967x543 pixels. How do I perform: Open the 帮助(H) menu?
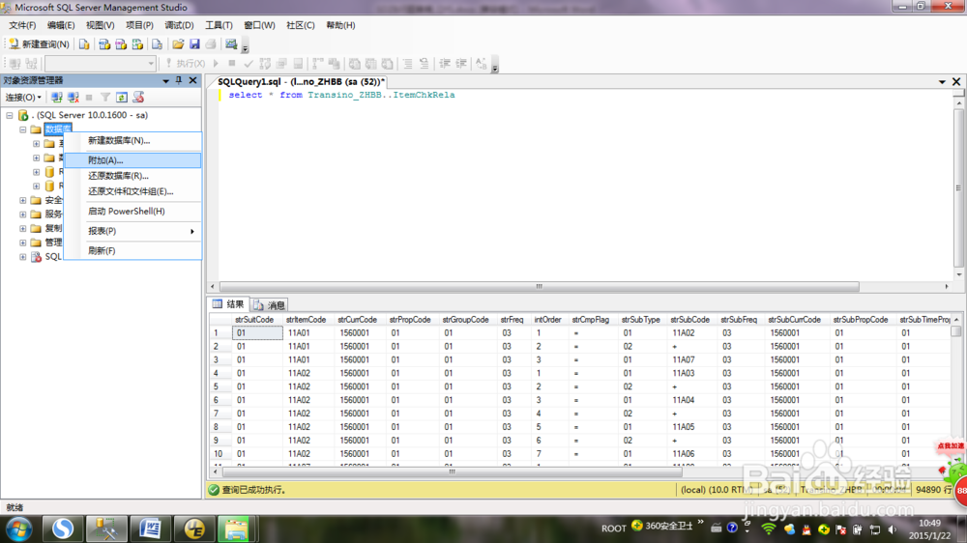(x=340, y=25)
